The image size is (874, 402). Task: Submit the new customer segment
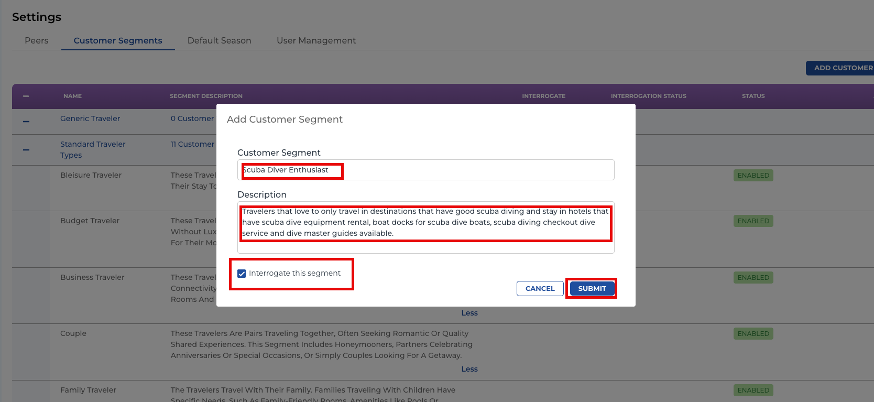click(x=592, y=289)
